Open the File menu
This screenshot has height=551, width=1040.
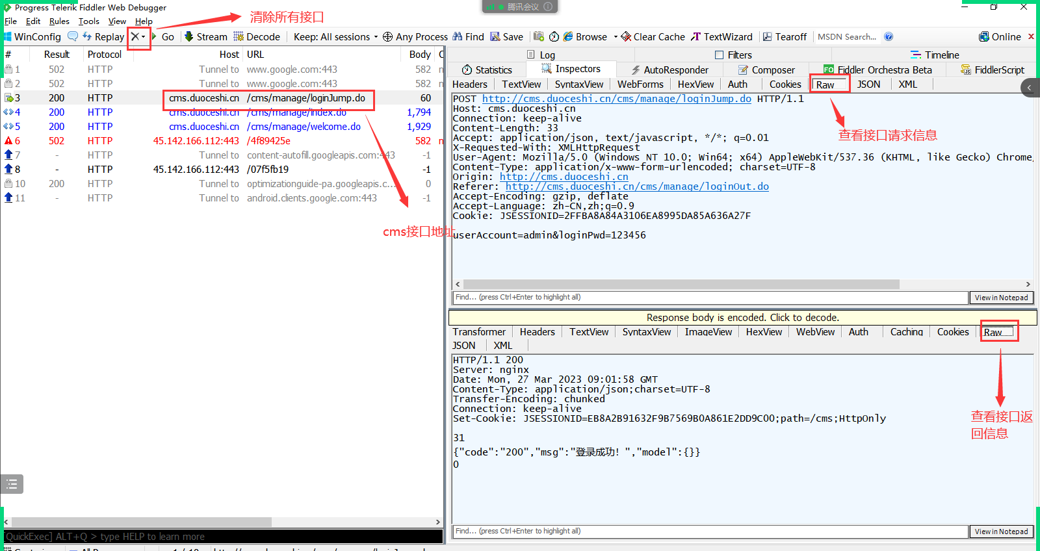(10, 21)
